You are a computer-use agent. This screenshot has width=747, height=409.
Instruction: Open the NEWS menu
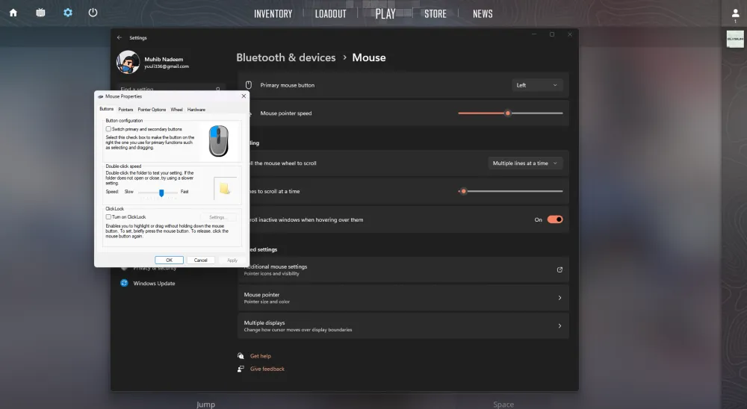point(483,14)
